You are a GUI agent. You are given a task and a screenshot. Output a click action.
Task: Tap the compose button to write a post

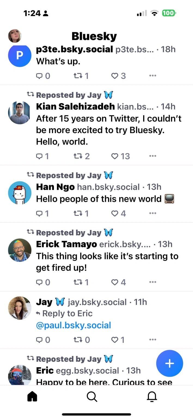pos(169,363)
